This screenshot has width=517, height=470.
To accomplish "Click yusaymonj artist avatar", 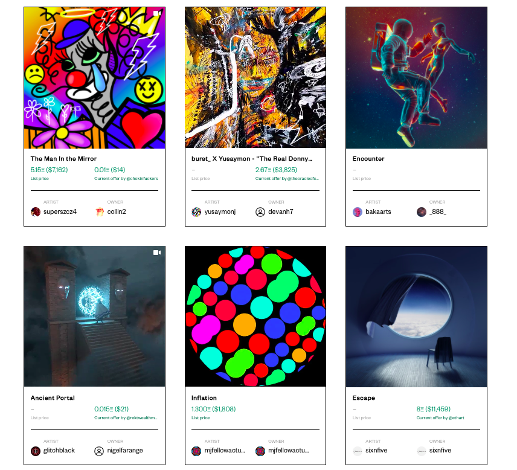I will pyautogui.click(x=196, y=212).
